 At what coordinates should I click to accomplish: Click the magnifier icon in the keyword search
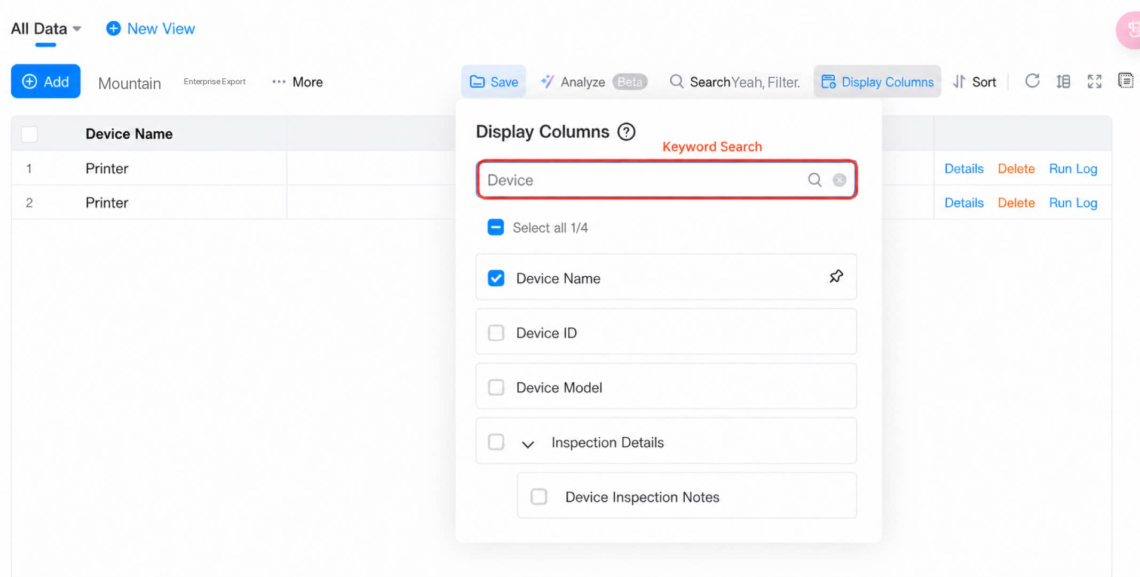click(x=814, y=180)
